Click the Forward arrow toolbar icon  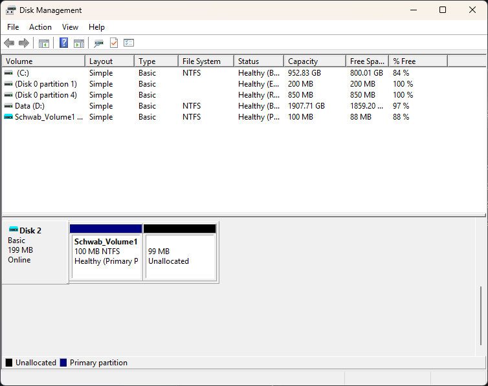tap(24, 43)
